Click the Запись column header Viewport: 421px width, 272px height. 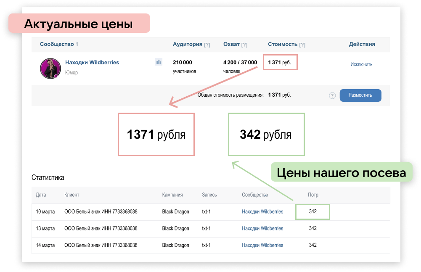[209, 195]
